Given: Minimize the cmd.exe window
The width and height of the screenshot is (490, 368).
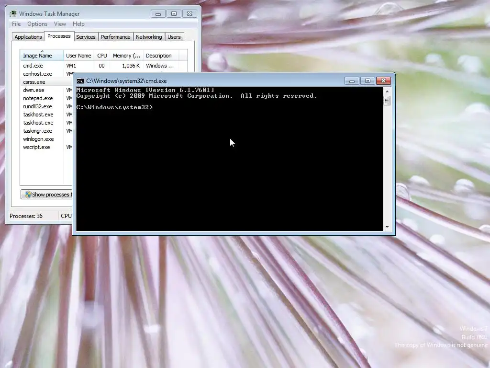Looking at the screenshot, I should click(x=352, y=81).
